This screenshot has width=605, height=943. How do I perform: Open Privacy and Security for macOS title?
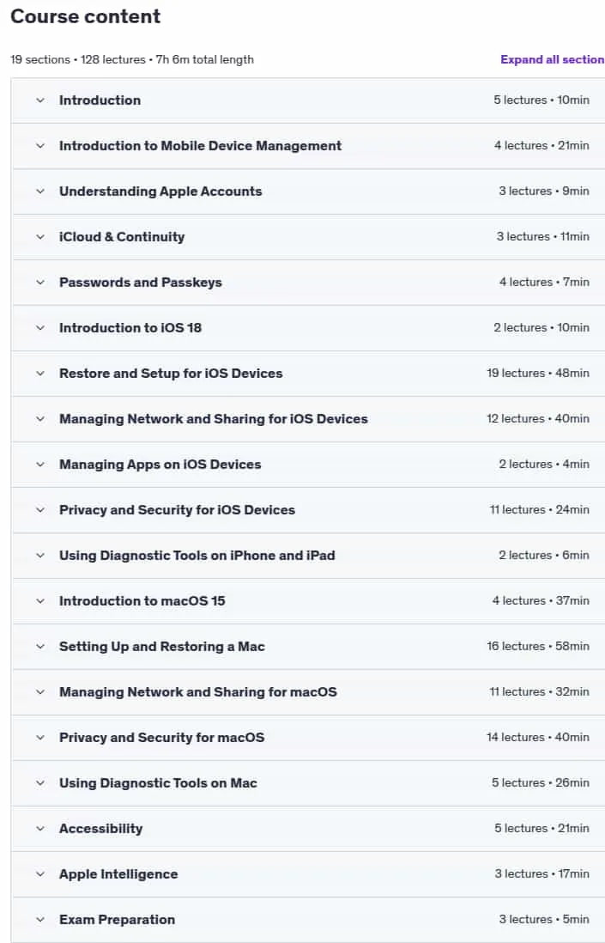click(x=161, y=738)
